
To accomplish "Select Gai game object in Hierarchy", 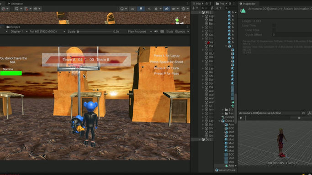I will pos(209,72).
